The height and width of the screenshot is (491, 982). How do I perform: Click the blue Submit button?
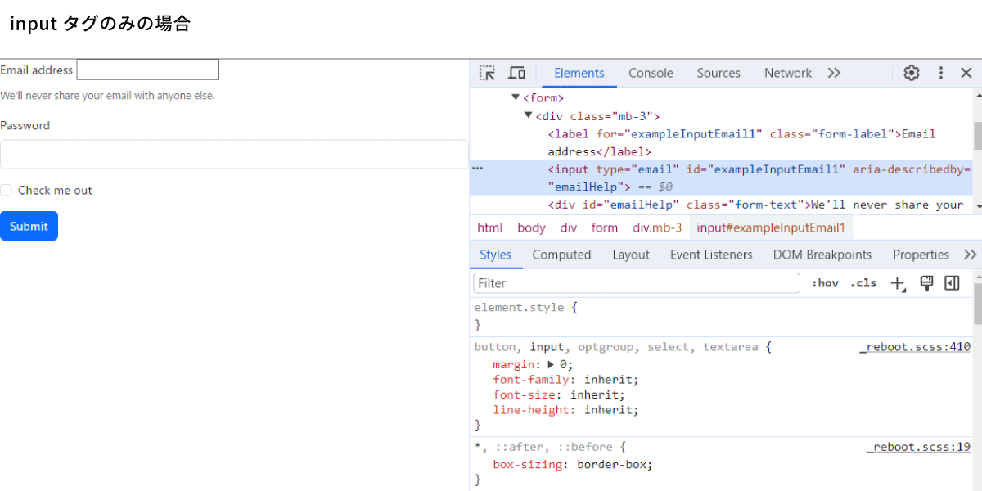[29, 226]
